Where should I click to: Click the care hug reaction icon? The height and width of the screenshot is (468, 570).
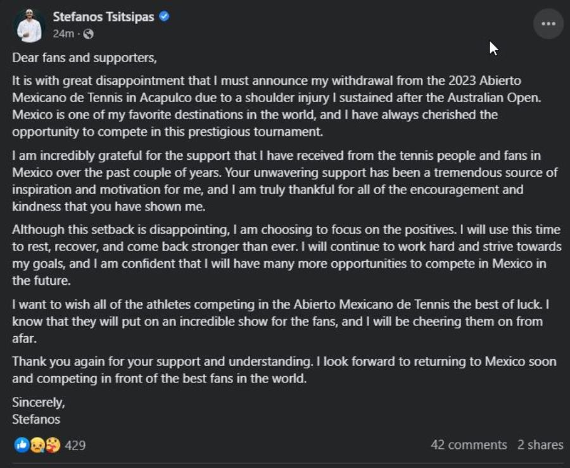click(x=53, y=445)
